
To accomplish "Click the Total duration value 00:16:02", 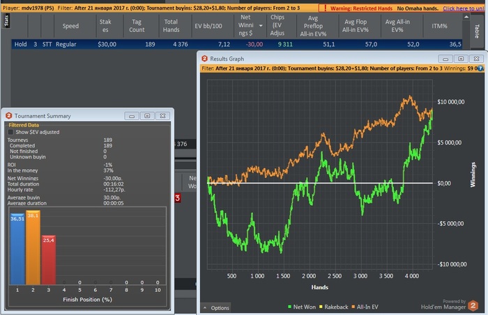I will coord(113,184).
